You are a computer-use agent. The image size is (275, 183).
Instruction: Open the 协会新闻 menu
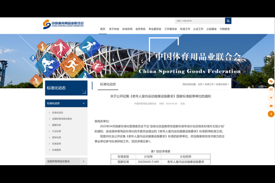pos(127,29)
